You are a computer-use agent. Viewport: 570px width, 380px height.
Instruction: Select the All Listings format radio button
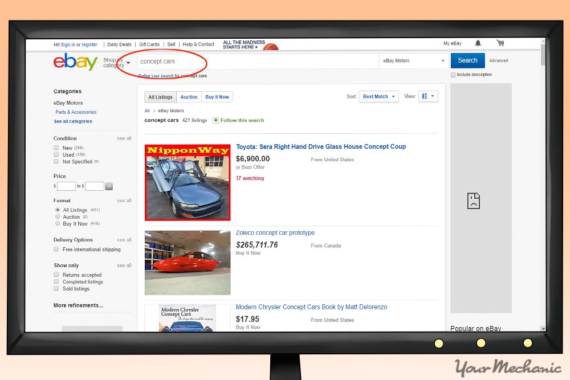pyautogui.click(x=58, y=210)
